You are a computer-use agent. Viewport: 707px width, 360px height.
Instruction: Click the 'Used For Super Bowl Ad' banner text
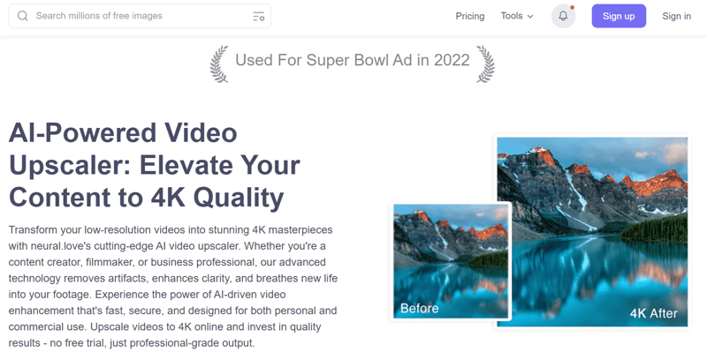point(352,61)
